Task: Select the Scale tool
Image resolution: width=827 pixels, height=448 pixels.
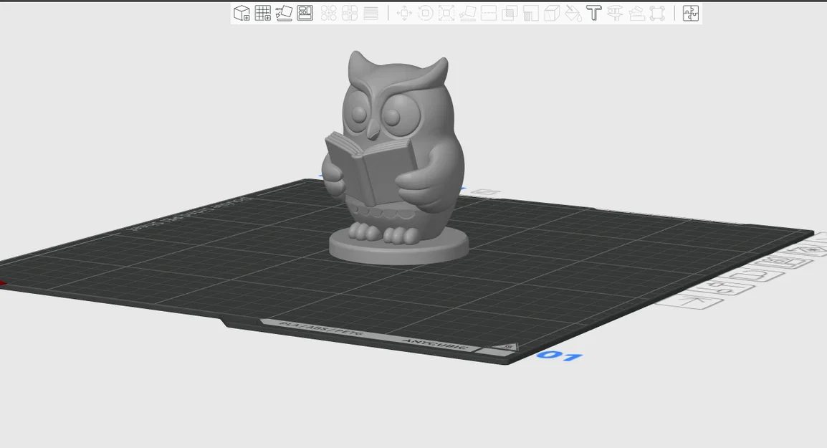Action: (x=446, y=13)
